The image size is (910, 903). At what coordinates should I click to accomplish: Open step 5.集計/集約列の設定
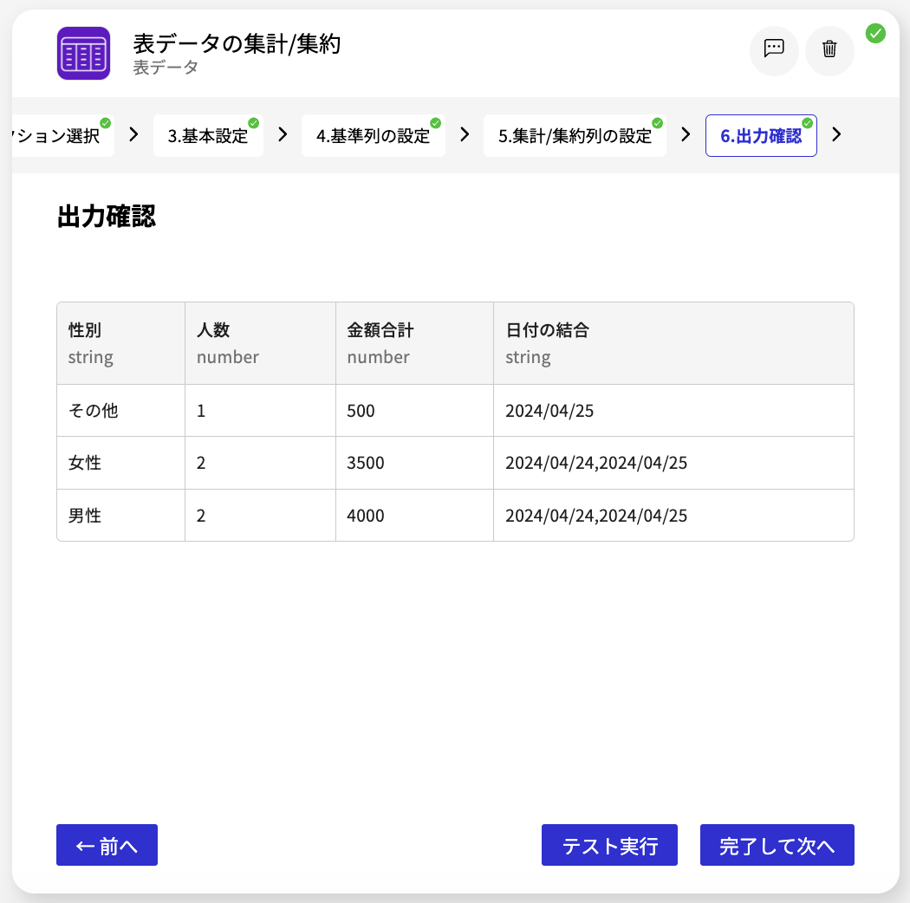[x=575, y=136]
